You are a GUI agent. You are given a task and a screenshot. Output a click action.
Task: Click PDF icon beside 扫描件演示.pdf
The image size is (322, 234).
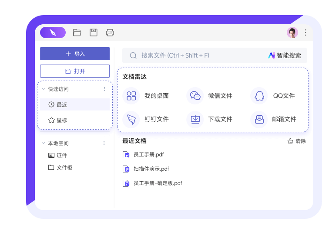[126, 169]
